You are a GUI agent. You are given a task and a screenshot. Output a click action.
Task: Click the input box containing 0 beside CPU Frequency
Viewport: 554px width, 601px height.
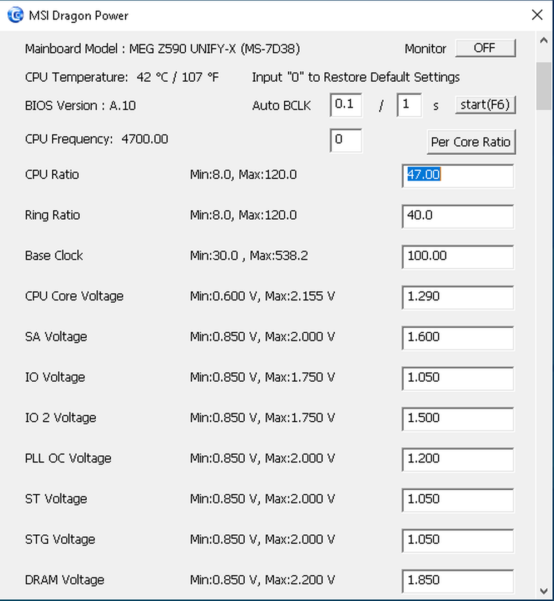[346, 140]
